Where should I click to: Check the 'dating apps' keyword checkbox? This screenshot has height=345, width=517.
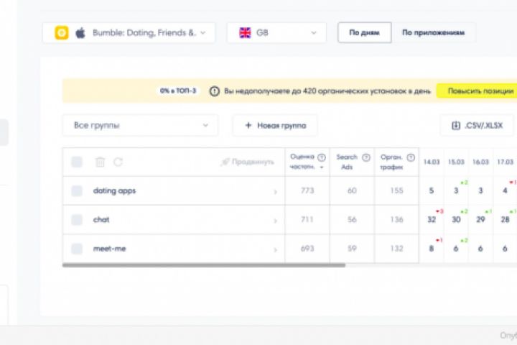click(77, 191)
